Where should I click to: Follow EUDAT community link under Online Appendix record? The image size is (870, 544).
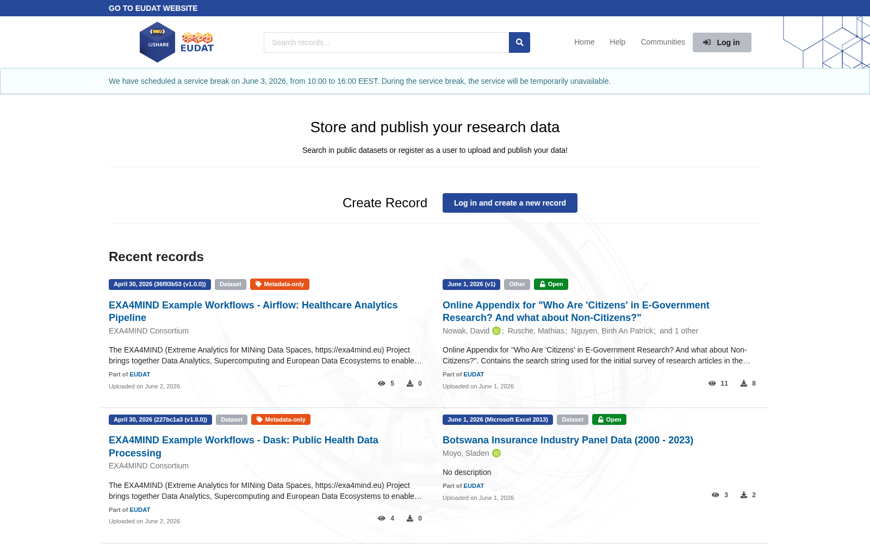click(x=474, y=374)
